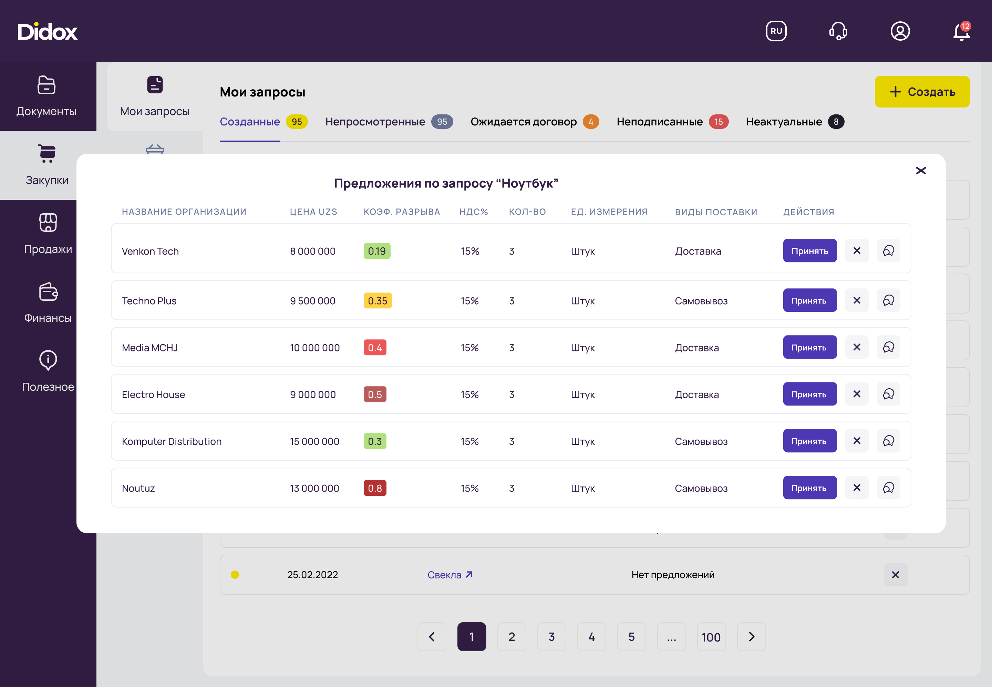992x687 pixels.
Task: Reject the Techno Plus offer
Action: (x=856, y=300)
